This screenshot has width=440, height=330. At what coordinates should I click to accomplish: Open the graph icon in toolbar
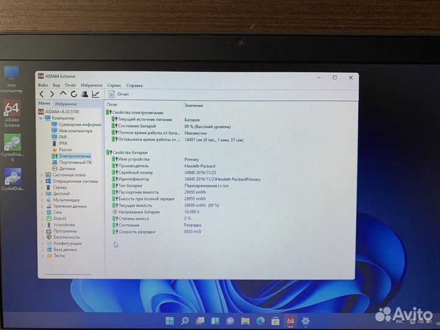(96, 94)
